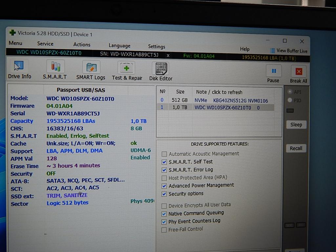The width and height of the screenshot is (336, 252).
Task: Click the red Break All icon
Action: 299,71
